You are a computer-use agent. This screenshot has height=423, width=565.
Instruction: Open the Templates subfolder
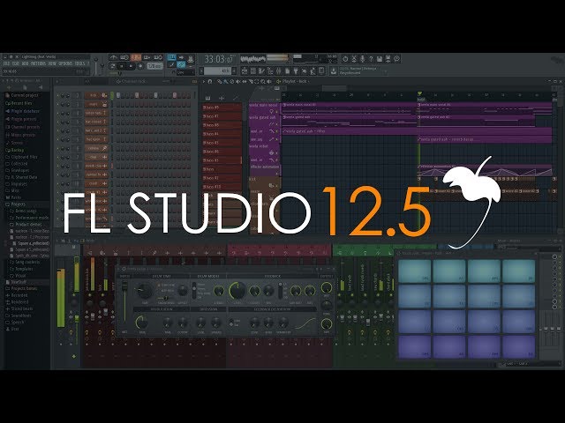pyautogui.click(x=21, y=269)
